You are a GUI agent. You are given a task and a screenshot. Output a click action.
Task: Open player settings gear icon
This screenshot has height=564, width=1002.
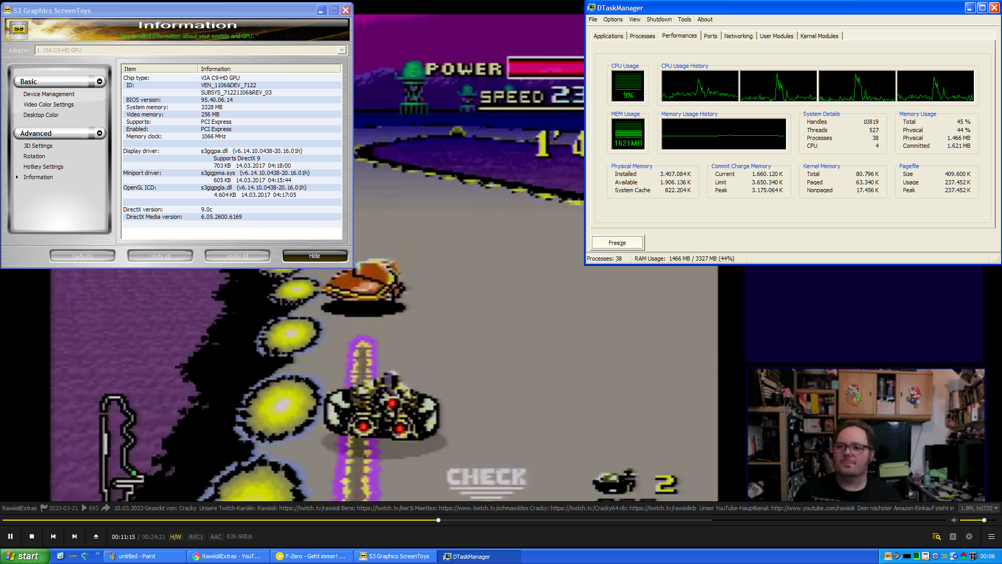tap(969, 536)
